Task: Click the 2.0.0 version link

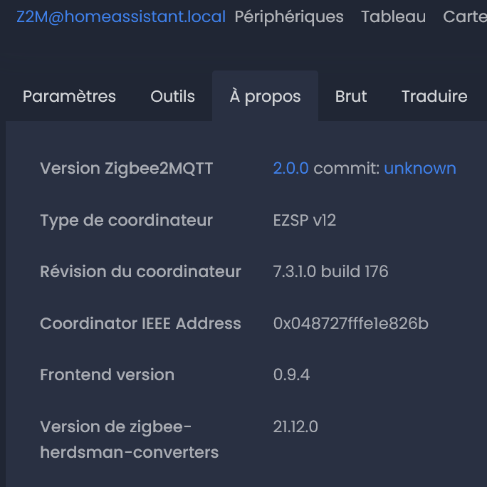Action: pos(290,169)
